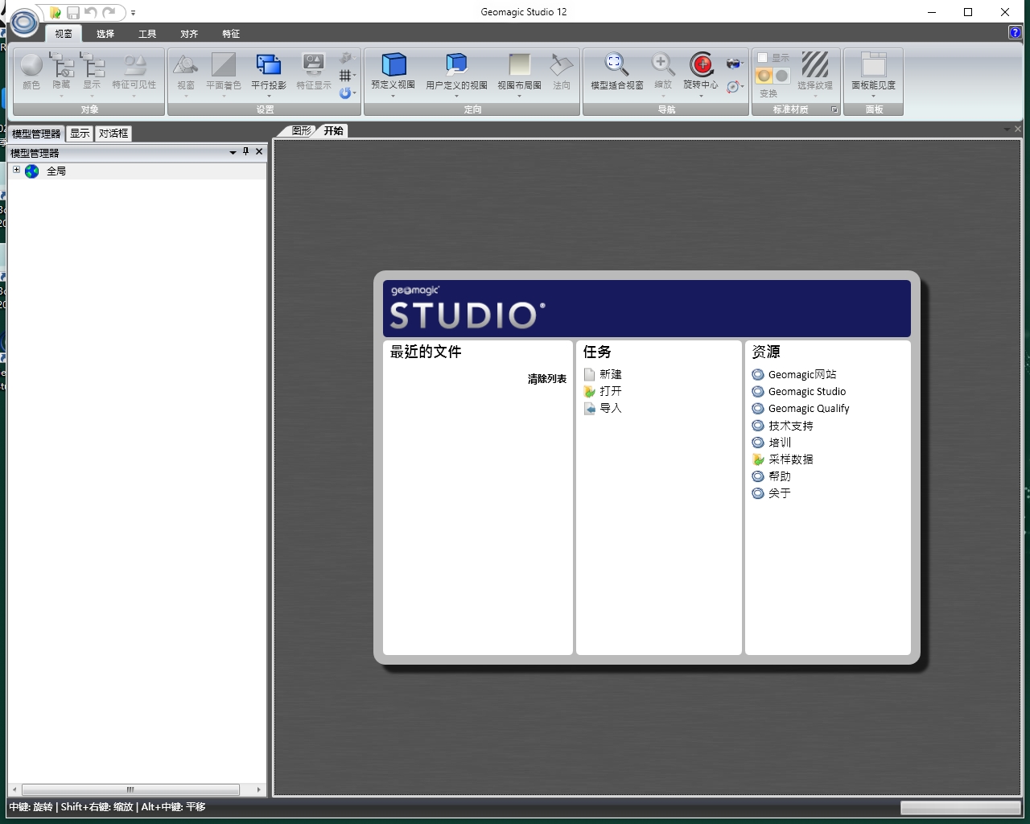Image resolution: width=1030 pixels, height=824 pixels.
Task: Switch to the 特征 ribbon tab
Action: click(x=231, y=34)
